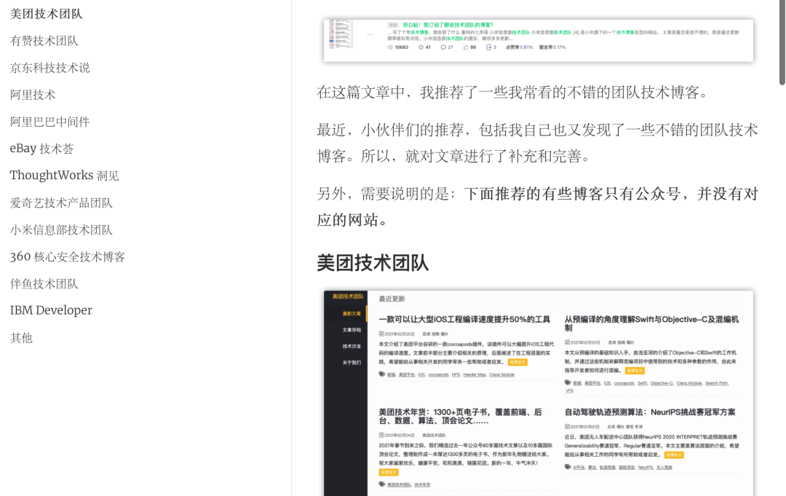
Task: Go to 京东科技技术说 section
Action: (50, 68)
